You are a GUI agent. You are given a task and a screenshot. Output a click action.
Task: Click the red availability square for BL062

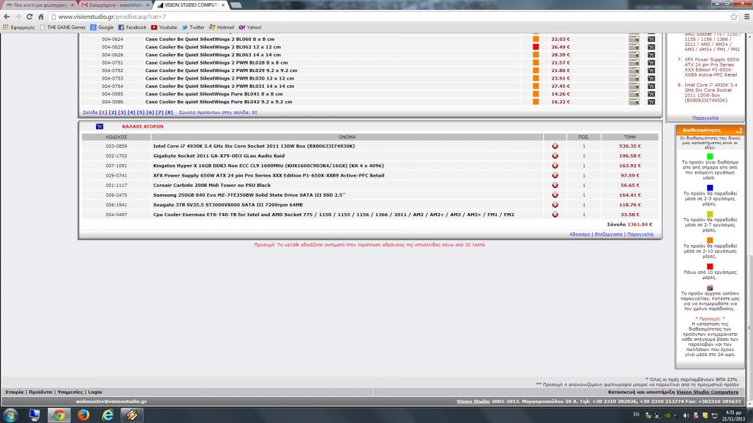pos(536,47)
